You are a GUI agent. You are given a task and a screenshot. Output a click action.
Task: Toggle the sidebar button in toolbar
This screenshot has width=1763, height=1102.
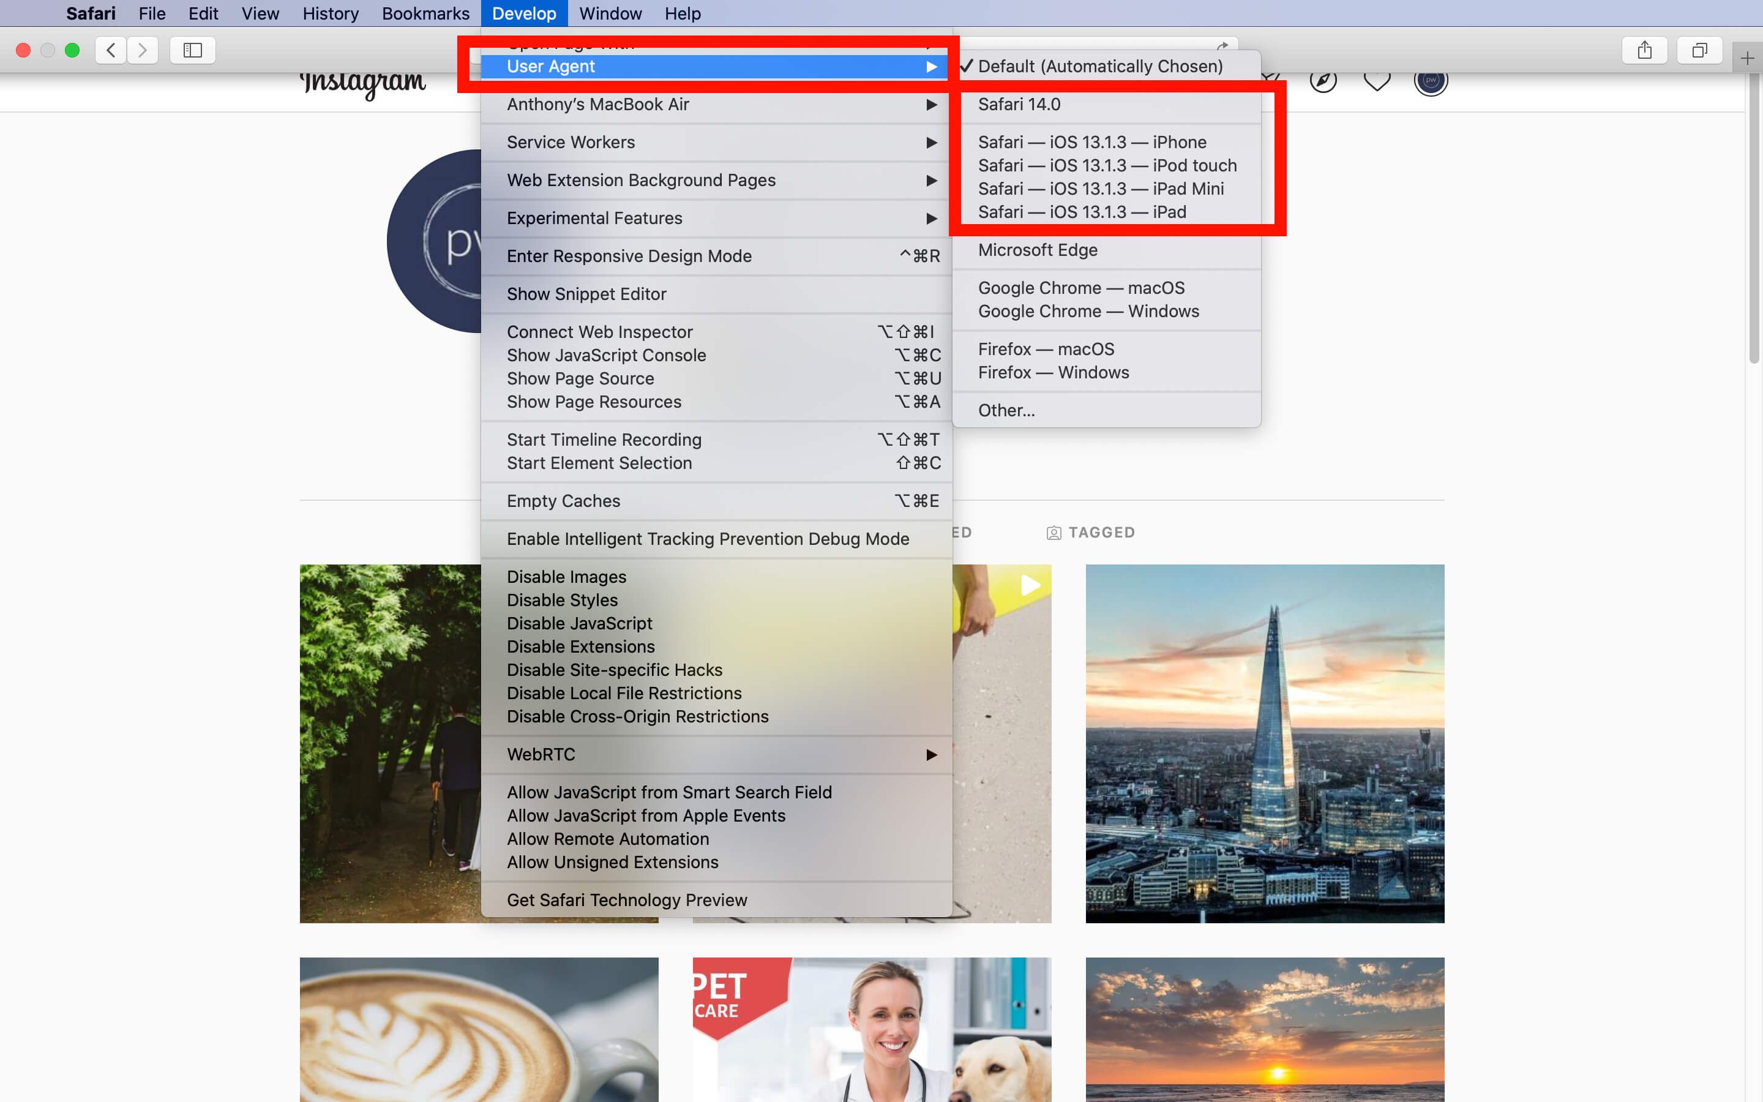pos(192,50)
